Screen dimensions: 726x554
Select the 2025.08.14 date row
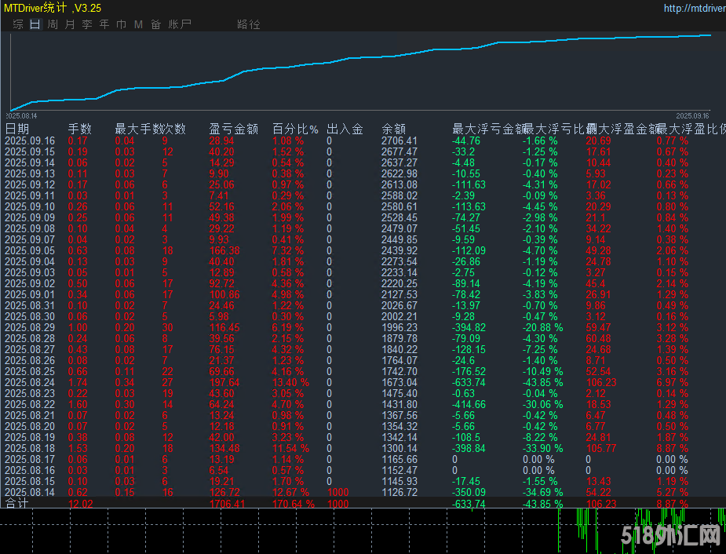coord(30,492)
